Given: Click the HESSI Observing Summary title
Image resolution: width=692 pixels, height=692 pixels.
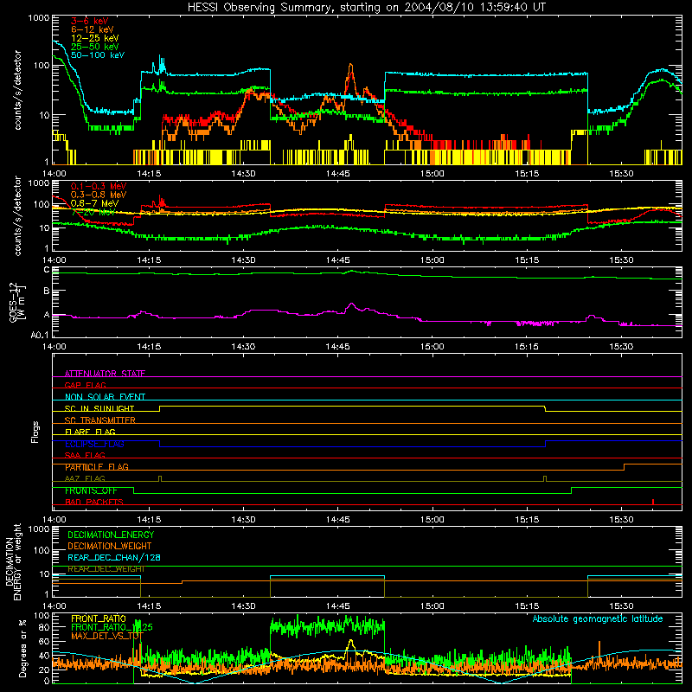Looking at the screenshot, I should 366,7.
